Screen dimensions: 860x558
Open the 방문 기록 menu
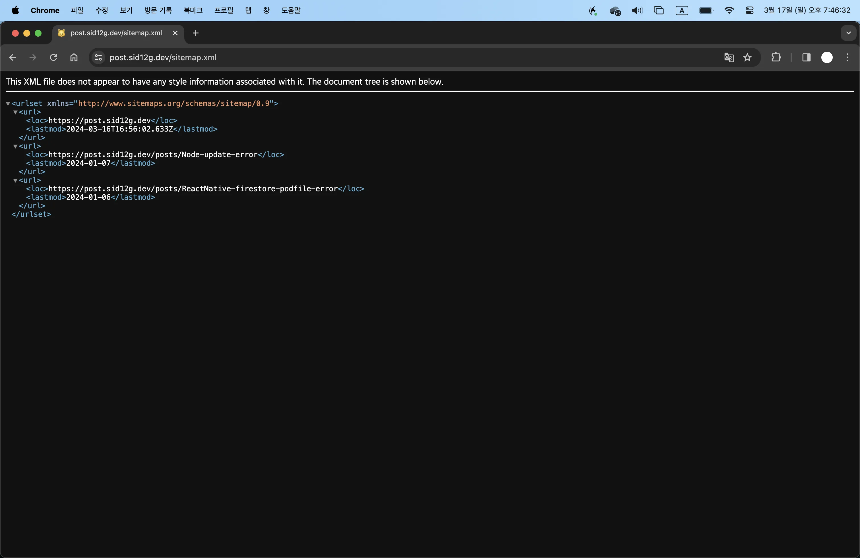click(x=158, y=11)
